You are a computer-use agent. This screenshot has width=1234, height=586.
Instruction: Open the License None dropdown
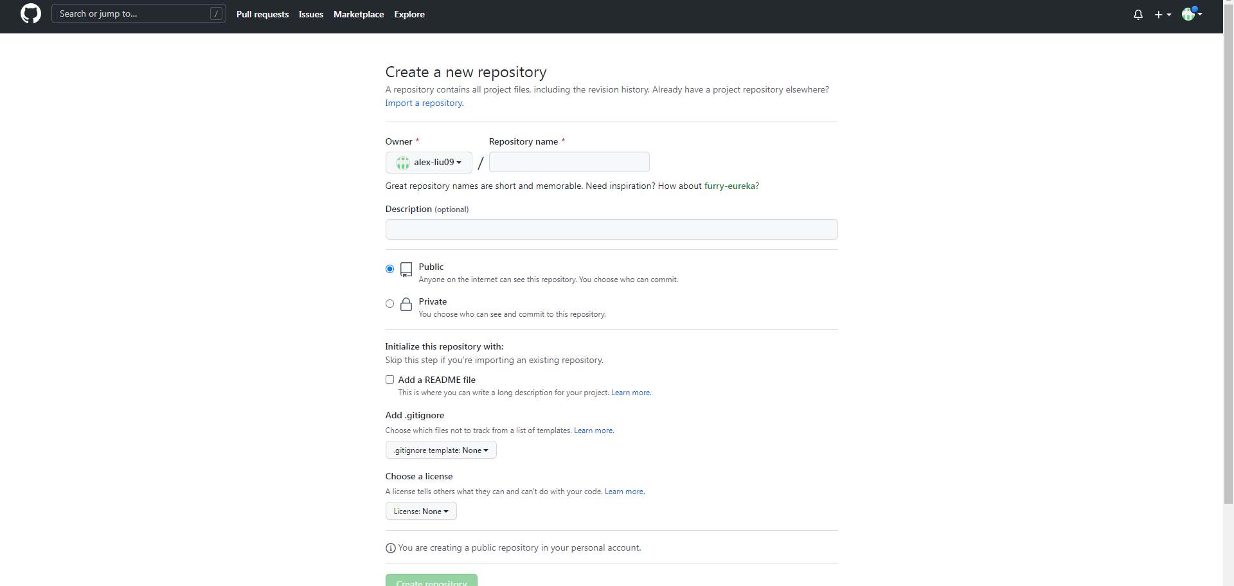click(420, 511)
